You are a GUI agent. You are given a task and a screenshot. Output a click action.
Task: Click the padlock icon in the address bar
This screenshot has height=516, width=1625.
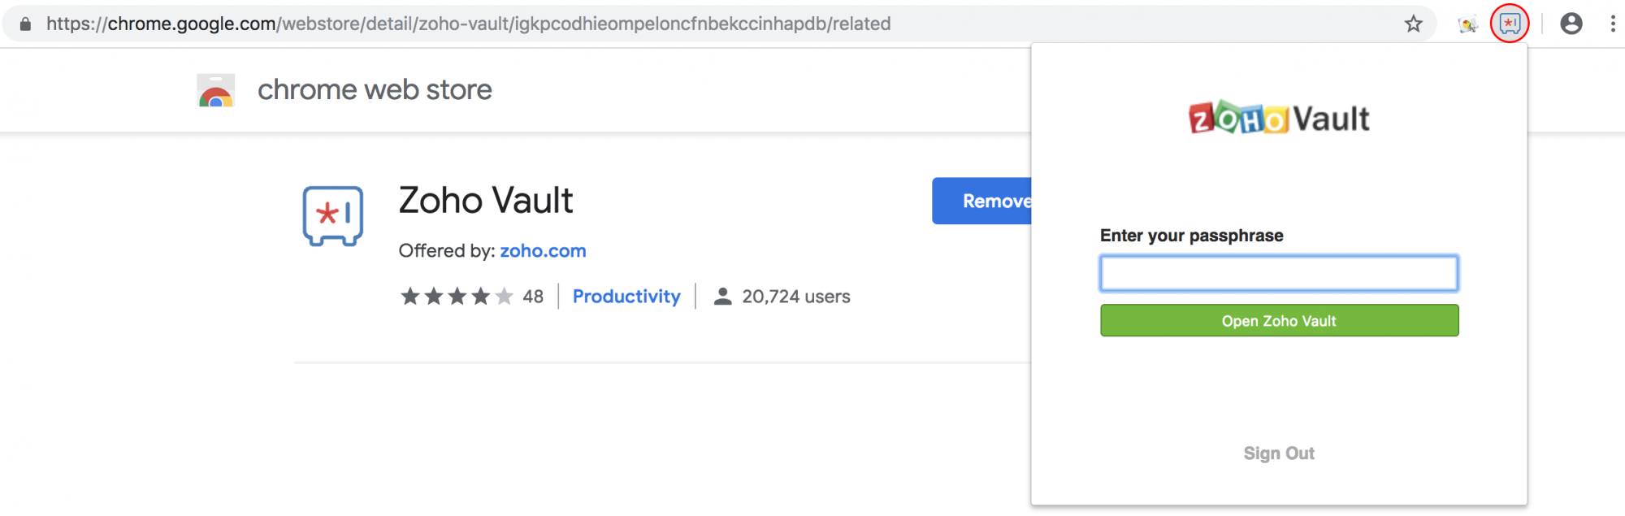point(25,24)
